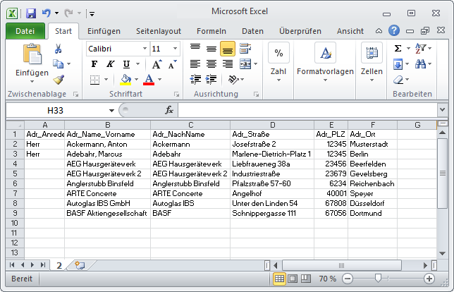Open Excel help question mark

[x=394, y=30]
